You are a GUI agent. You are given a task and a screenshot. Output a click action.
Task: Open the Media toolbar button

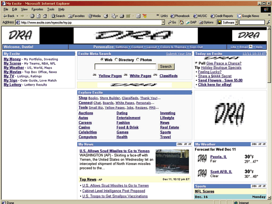click(94, 15)
